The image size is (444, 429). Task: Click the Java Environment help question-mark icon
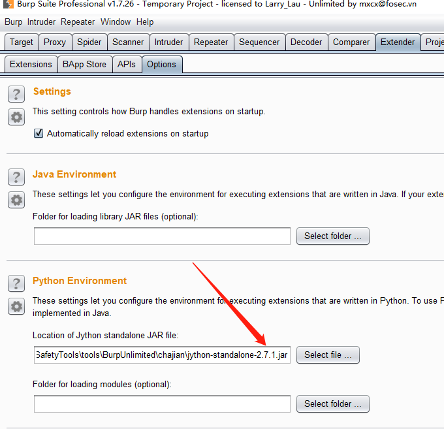(16, 177)
